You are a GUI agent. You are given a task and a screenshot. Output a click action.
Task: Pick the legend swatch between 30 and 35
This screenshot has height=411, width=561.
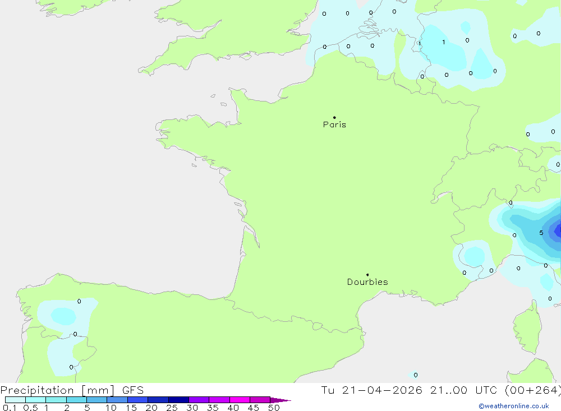coord(199,400)
